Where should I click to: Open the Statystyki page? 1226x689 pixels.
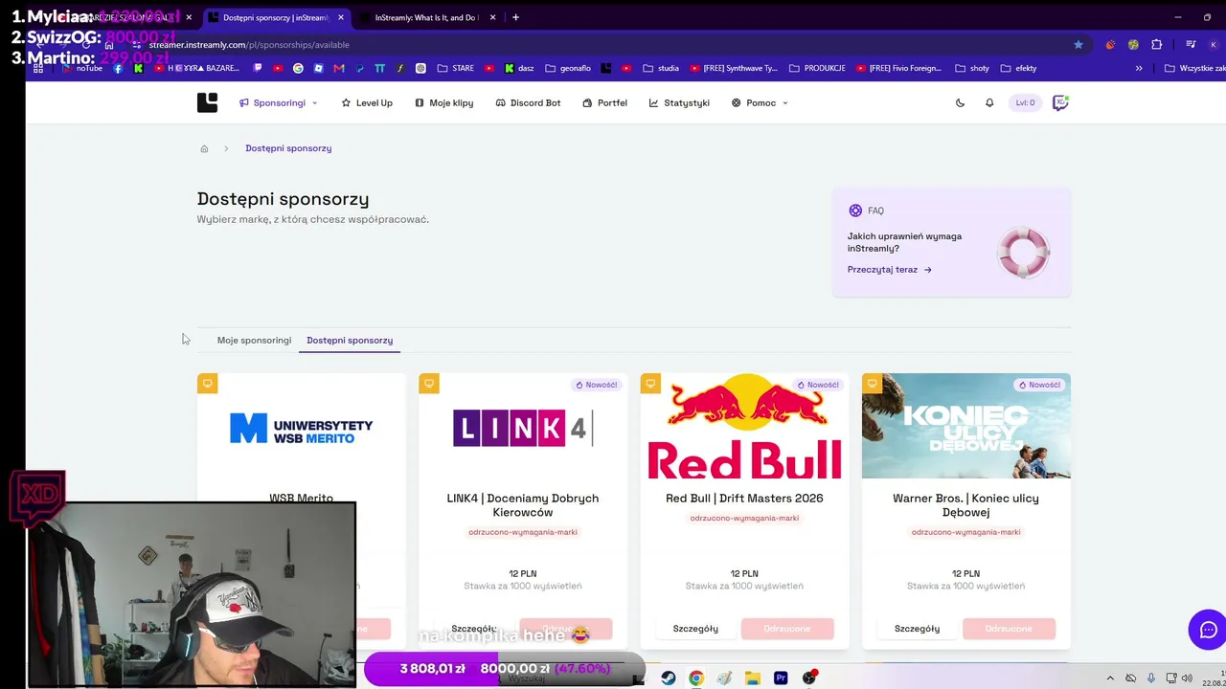point(679,102)
